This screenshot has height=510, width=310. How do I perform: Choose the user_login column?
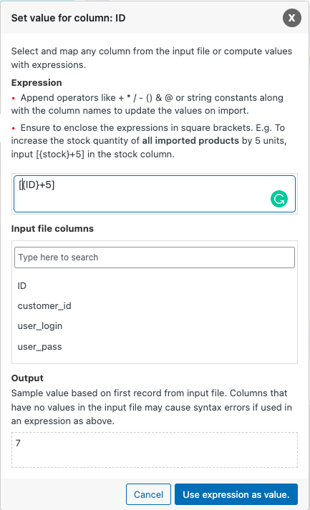click(x=39, y=326)
